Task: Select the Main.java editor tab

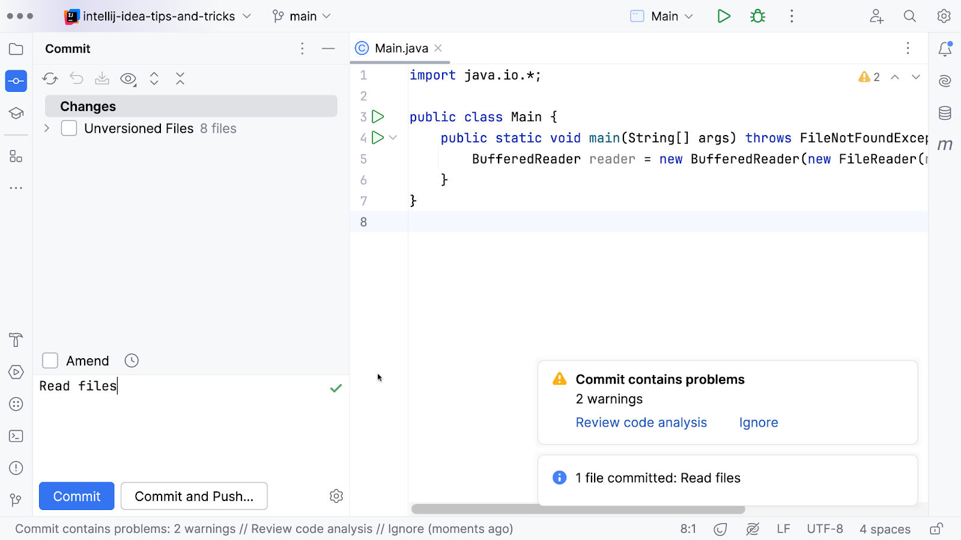Action: pyautogui.click(x=401, y=48)
